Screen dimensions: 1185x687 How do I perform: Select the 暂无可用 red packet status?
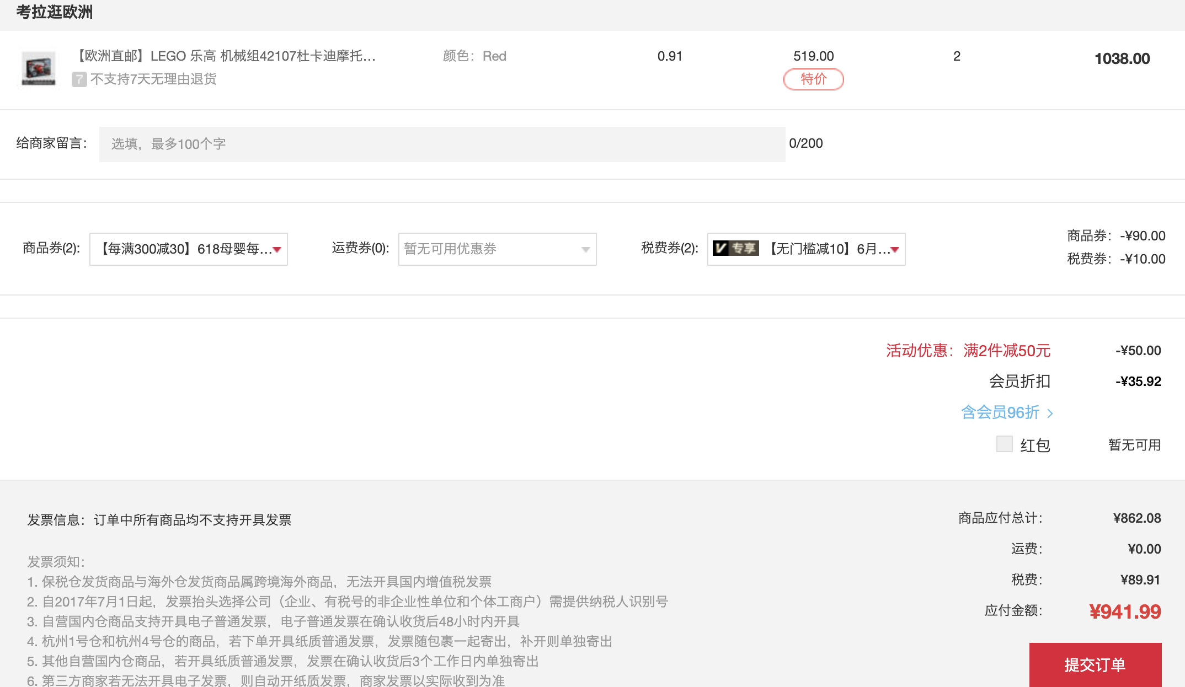pos(1135,445)
